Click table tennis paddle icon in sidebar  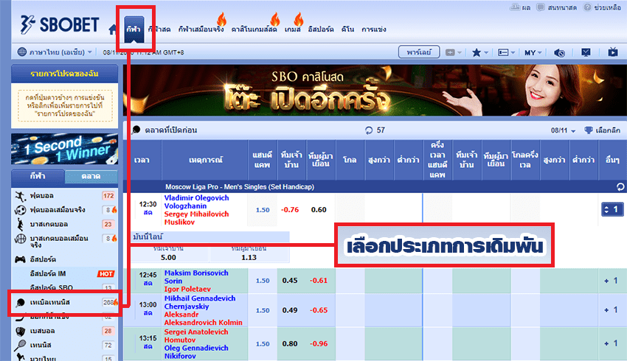coord(20,302)
